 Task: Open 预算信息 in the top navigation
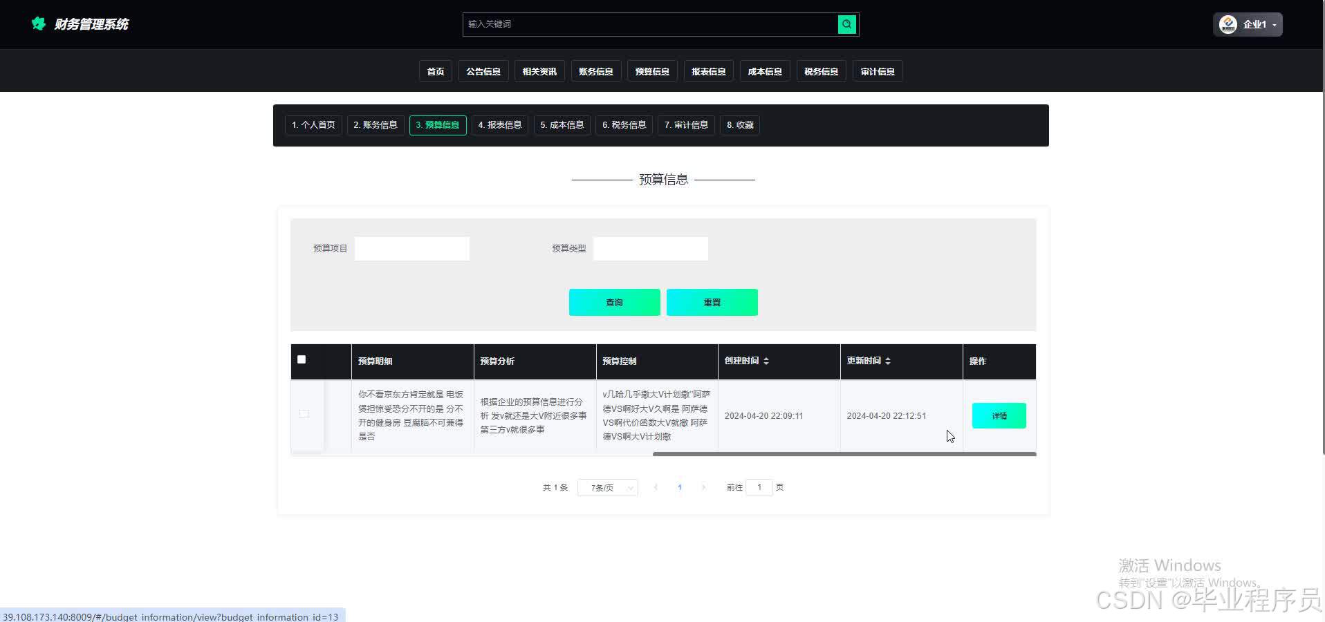pos(652,71)
